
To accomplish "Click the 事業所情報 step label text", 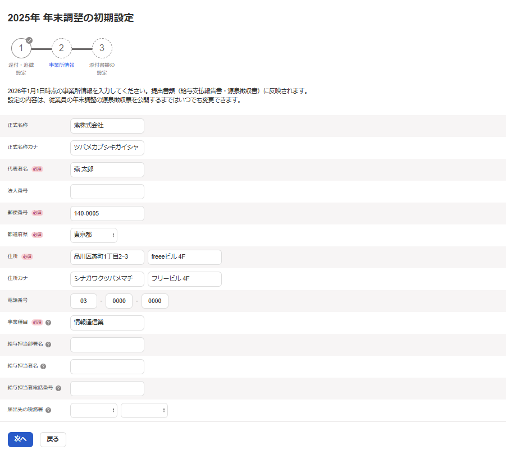I will (x=62, y=65).
